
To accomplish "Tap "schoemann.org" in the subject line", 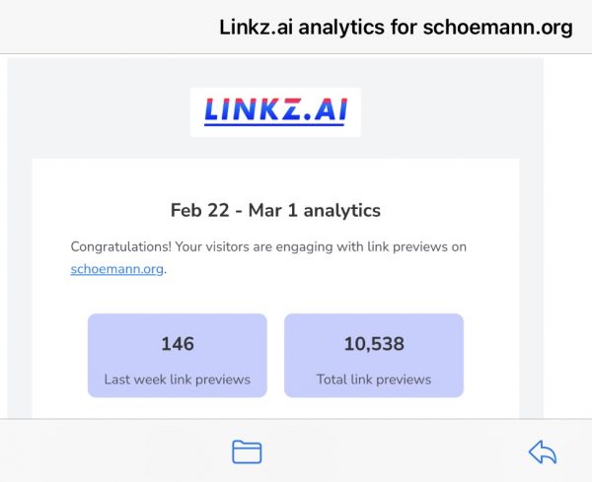I will [x=497, y=27].
